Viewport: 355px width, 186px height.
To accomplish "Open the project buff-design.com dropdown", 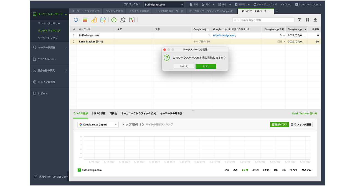I will point(164,4).
